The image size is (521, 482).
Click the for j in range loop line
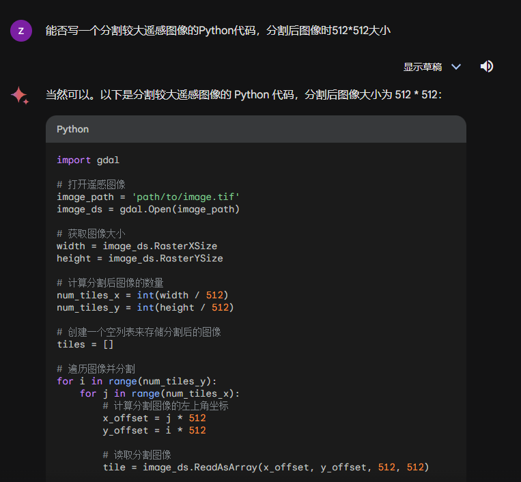(159, 393)
